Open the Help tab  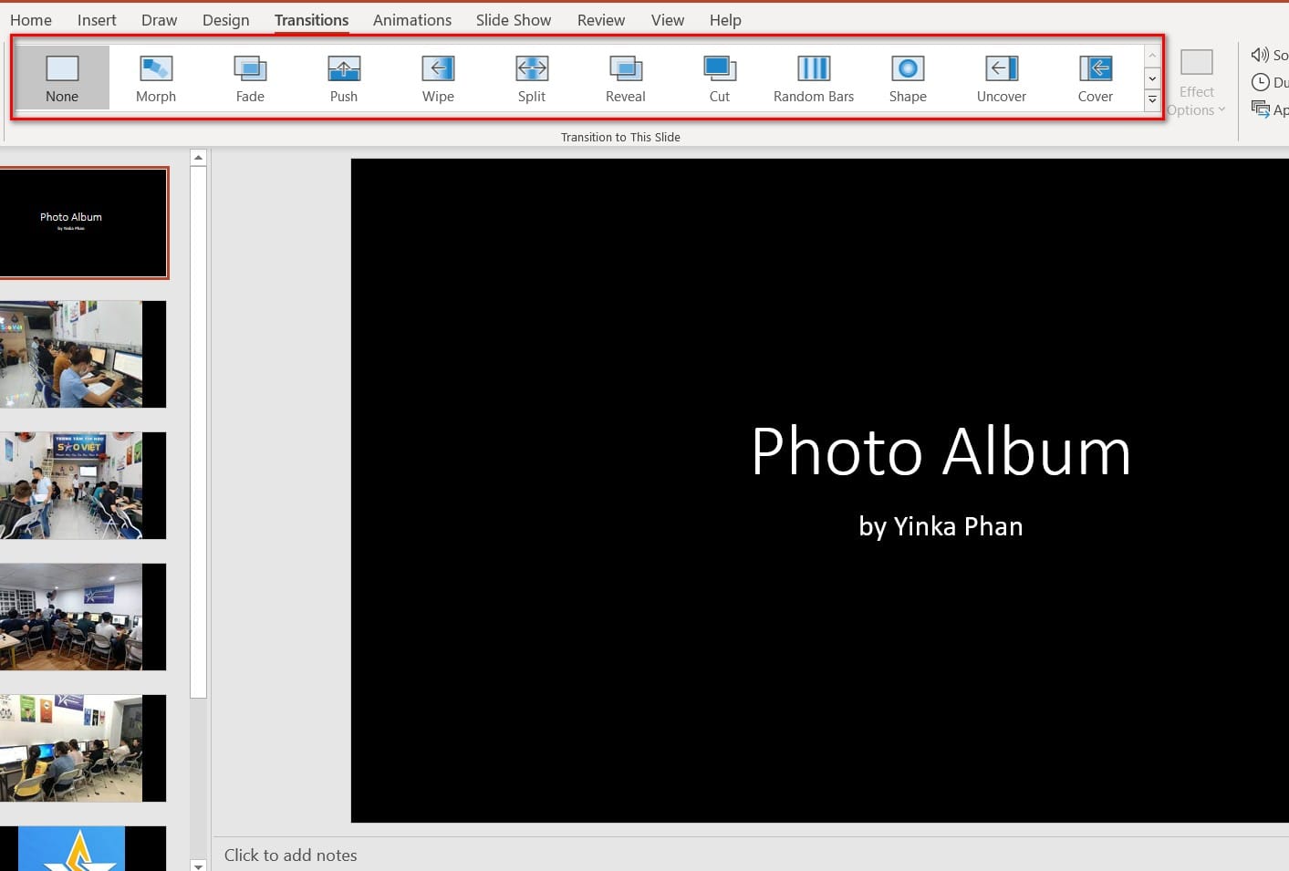click(x=725, y=20)
